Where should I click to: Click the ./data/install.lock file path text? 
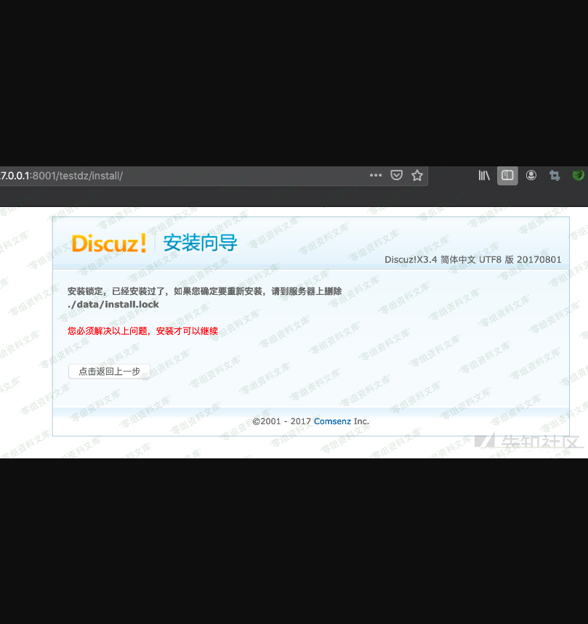[x=113, y=304]
